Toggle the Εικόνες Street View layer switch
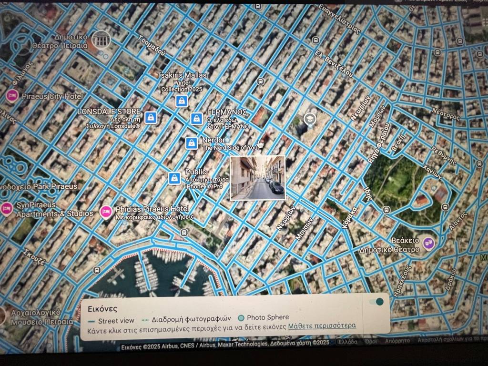Screen dimensions: 488x366 [376, 302]
